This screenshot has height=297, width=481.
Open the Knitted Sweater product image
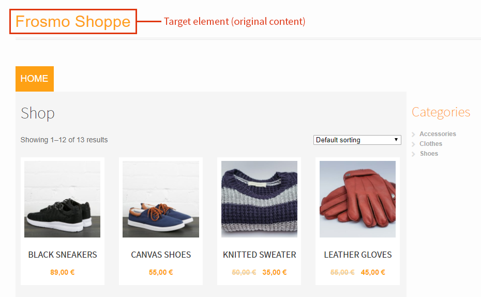[259, 199]
